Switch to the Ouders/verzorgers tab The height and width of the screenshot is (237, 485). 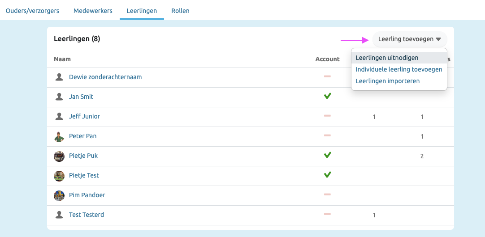tap(32, 11)
